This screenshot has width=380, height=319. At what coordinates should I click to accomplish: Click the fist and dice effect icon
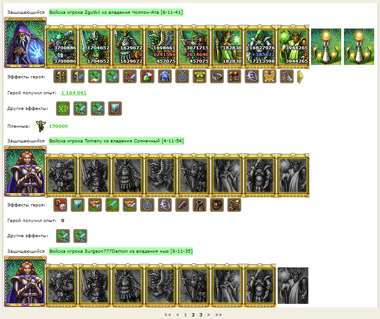(60, 205)
